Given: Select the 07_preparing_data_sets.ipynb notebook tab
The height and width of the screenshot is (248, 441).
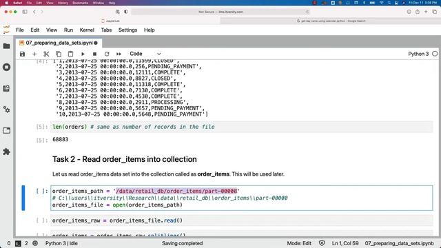Looking at the screenshot, I should point(59,43).
